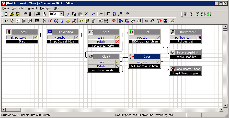Open the Bearbeiten menu
This screenshot has width=229, height=118.
coord(18,8)
